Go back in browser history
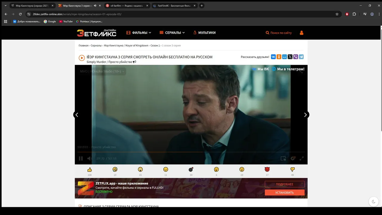The height and width of the screenshot is (215, 382). 6,14
